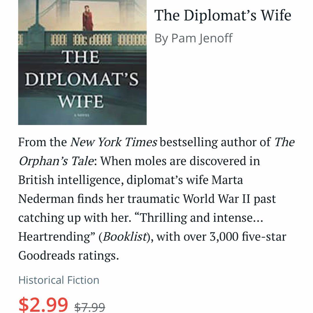The image size is (313, 313).
Task: Click the tiny 'A Novel' text on the cover
Action: (x=82, y=115)
